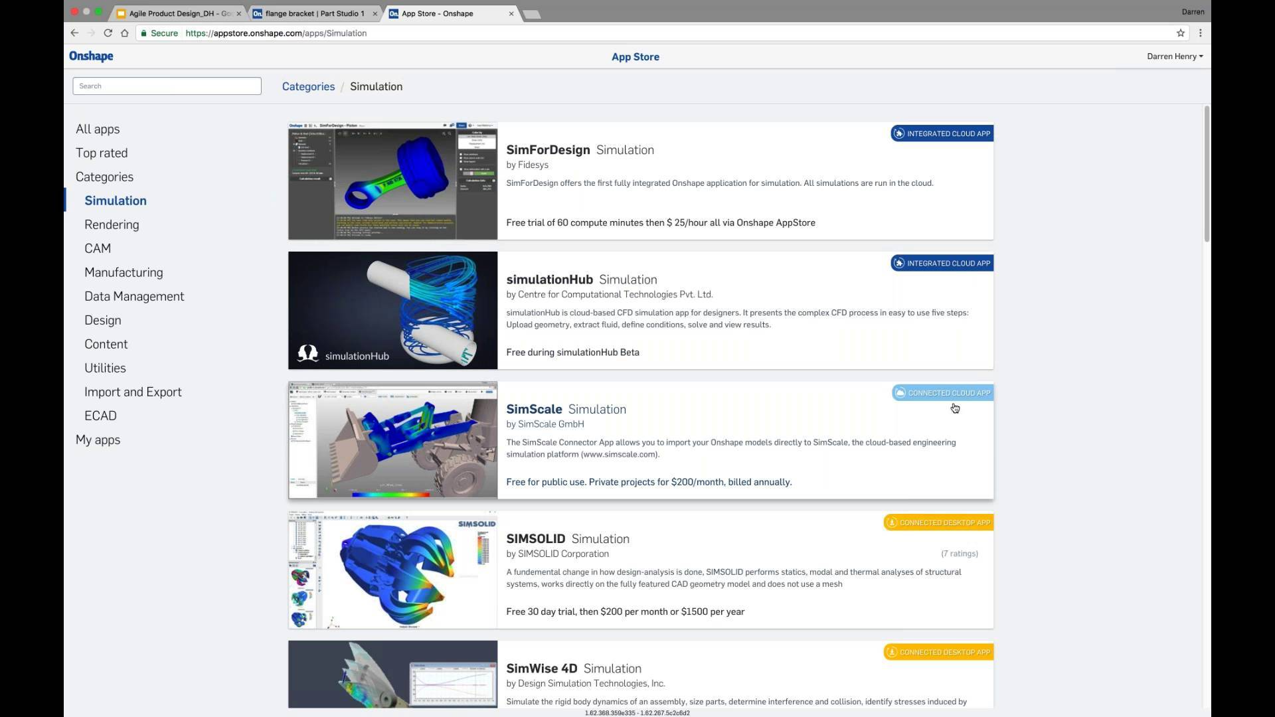
Task: Open the Chrome three-dot menu
Action: 1200,33
